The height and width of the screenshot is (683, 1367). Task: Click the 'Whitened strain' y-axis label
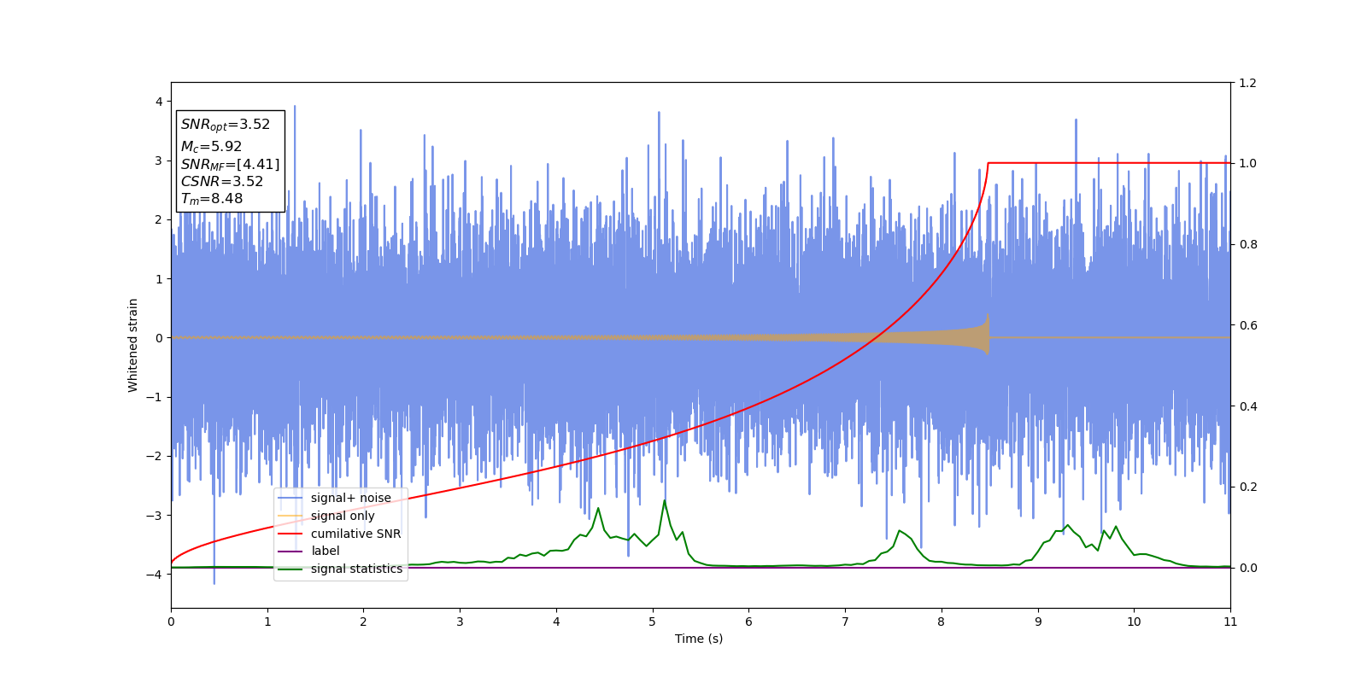click(133, 345)
